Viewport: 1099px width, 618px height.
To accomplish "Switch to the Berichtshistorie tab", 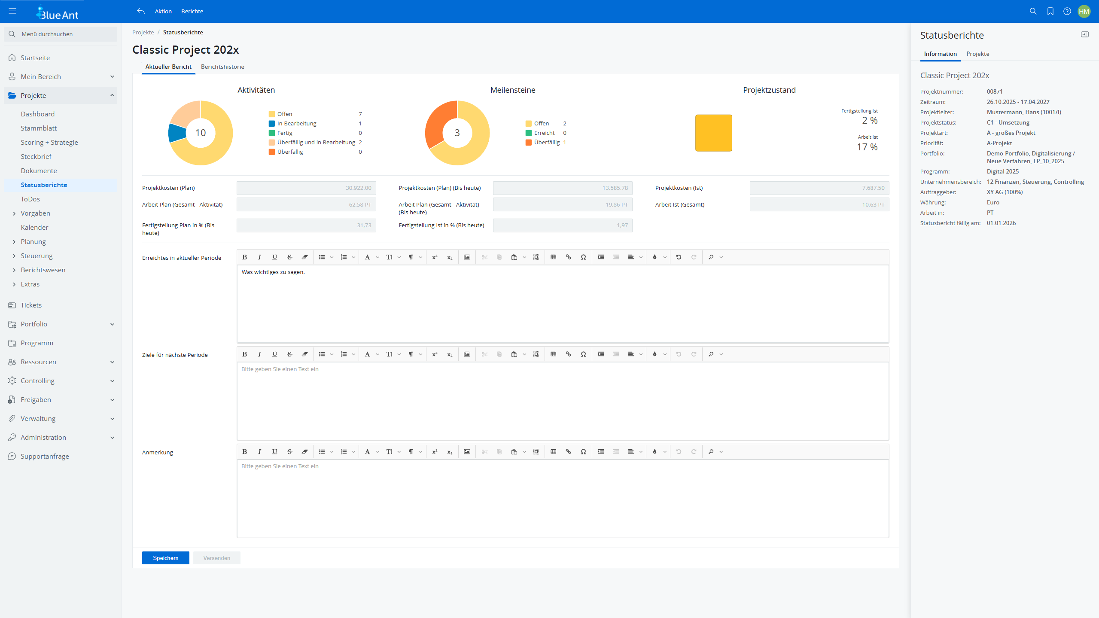I will (x=222, y=67).
